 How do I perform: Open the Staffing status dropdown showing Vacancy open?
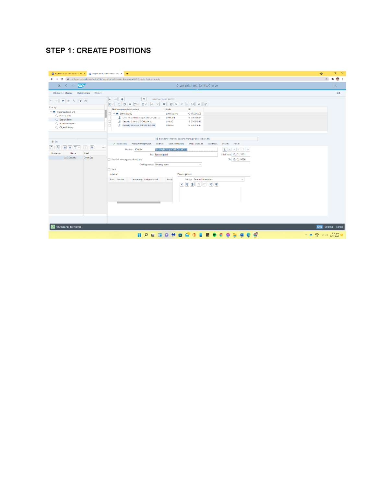200,165
